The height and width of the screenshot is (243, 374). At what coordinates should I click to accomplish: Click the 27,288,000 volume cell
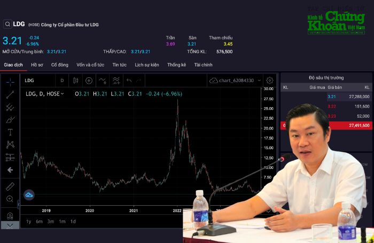tap(359, 96)
